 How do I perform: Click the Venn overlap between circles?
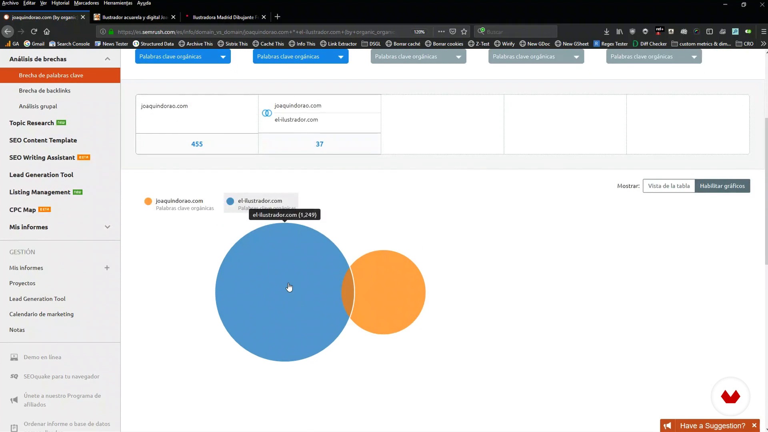(x=348, y=292)
